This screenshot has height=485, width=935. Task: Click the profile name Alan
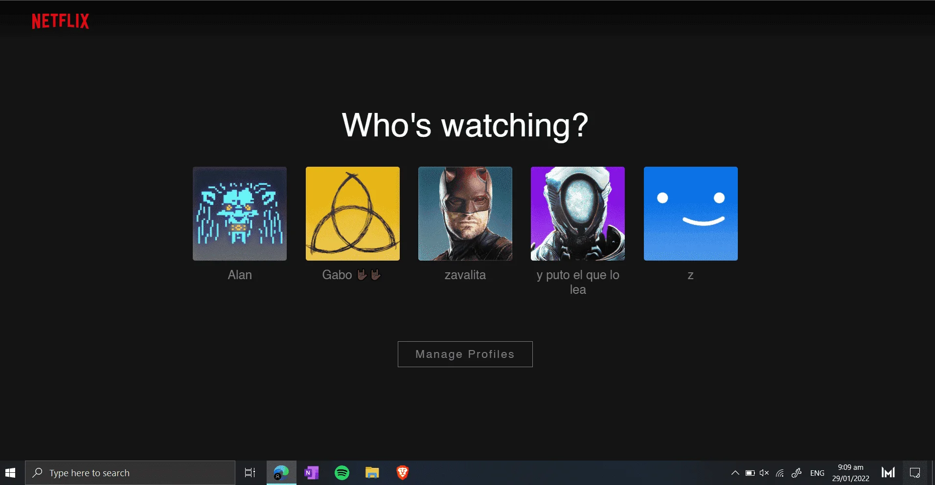click(x=240, y=275)
